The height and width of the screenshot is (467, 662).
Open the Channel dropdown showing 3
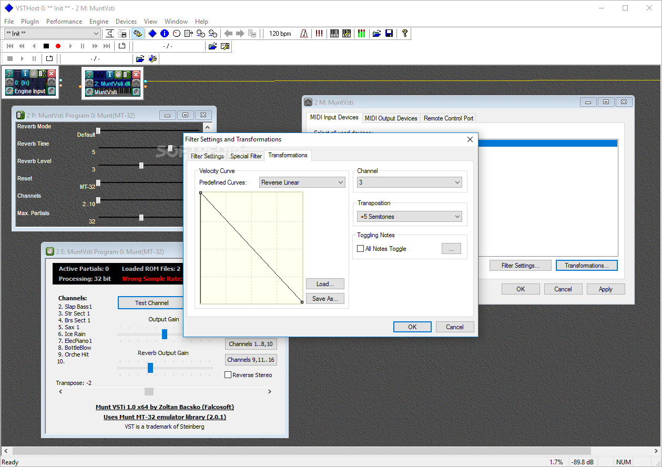409,182
